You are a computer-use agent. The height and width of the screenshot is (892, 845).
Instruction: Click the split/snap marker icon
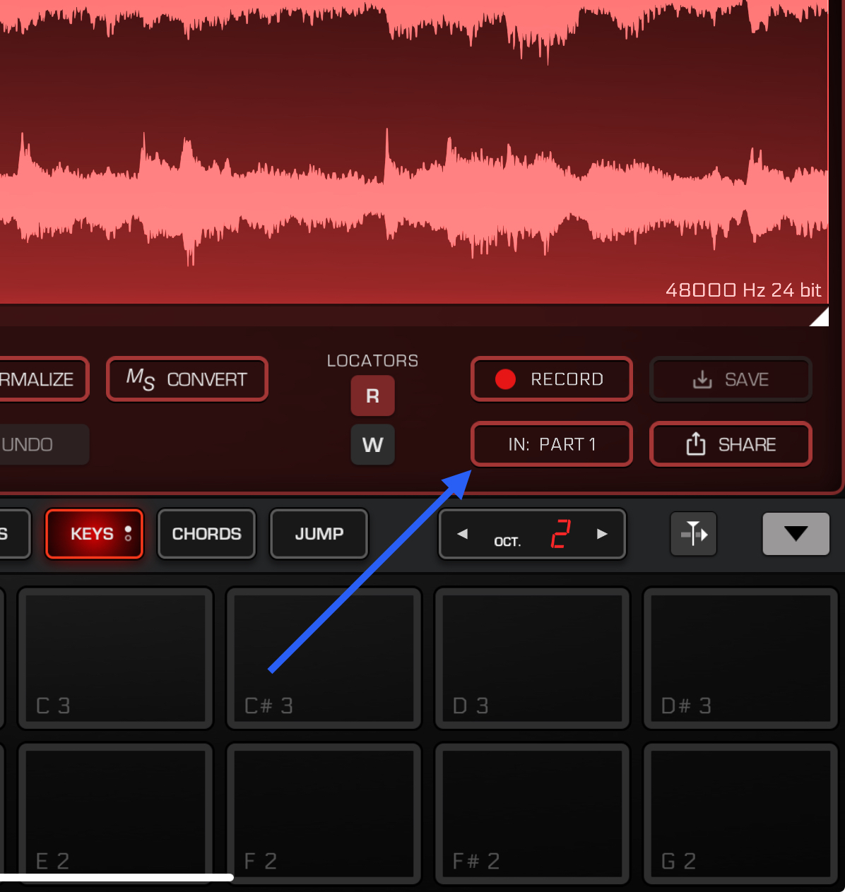pyautogui.click(x=694, y=534)
